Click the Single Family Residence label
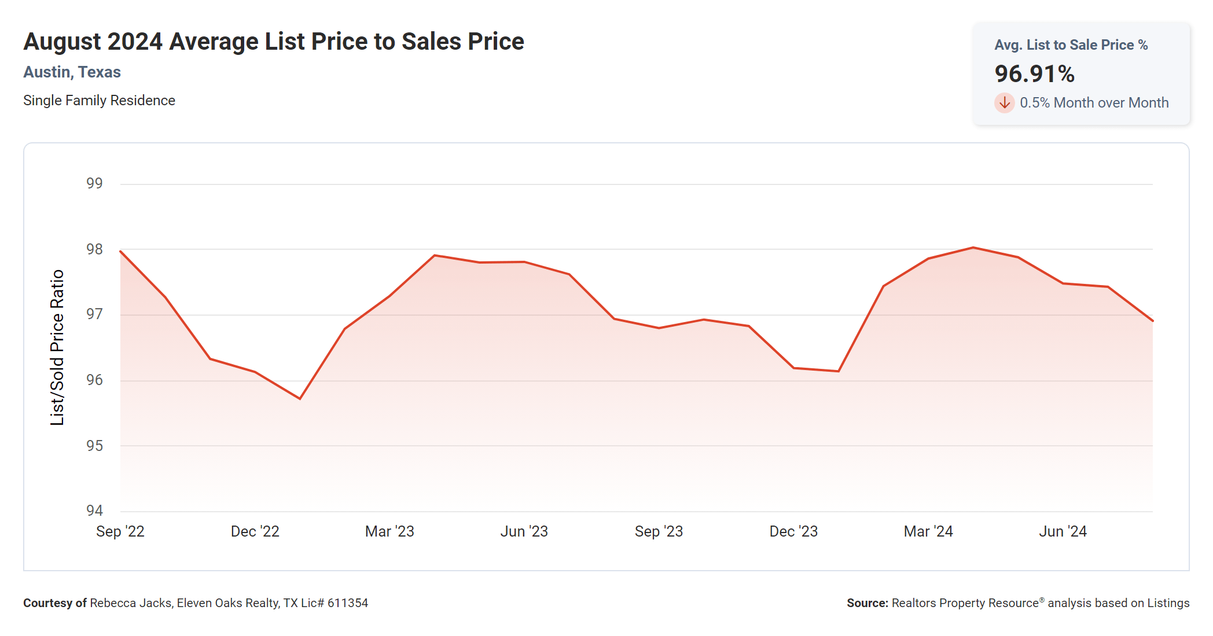1213x636 pixels. click(99, 101)
